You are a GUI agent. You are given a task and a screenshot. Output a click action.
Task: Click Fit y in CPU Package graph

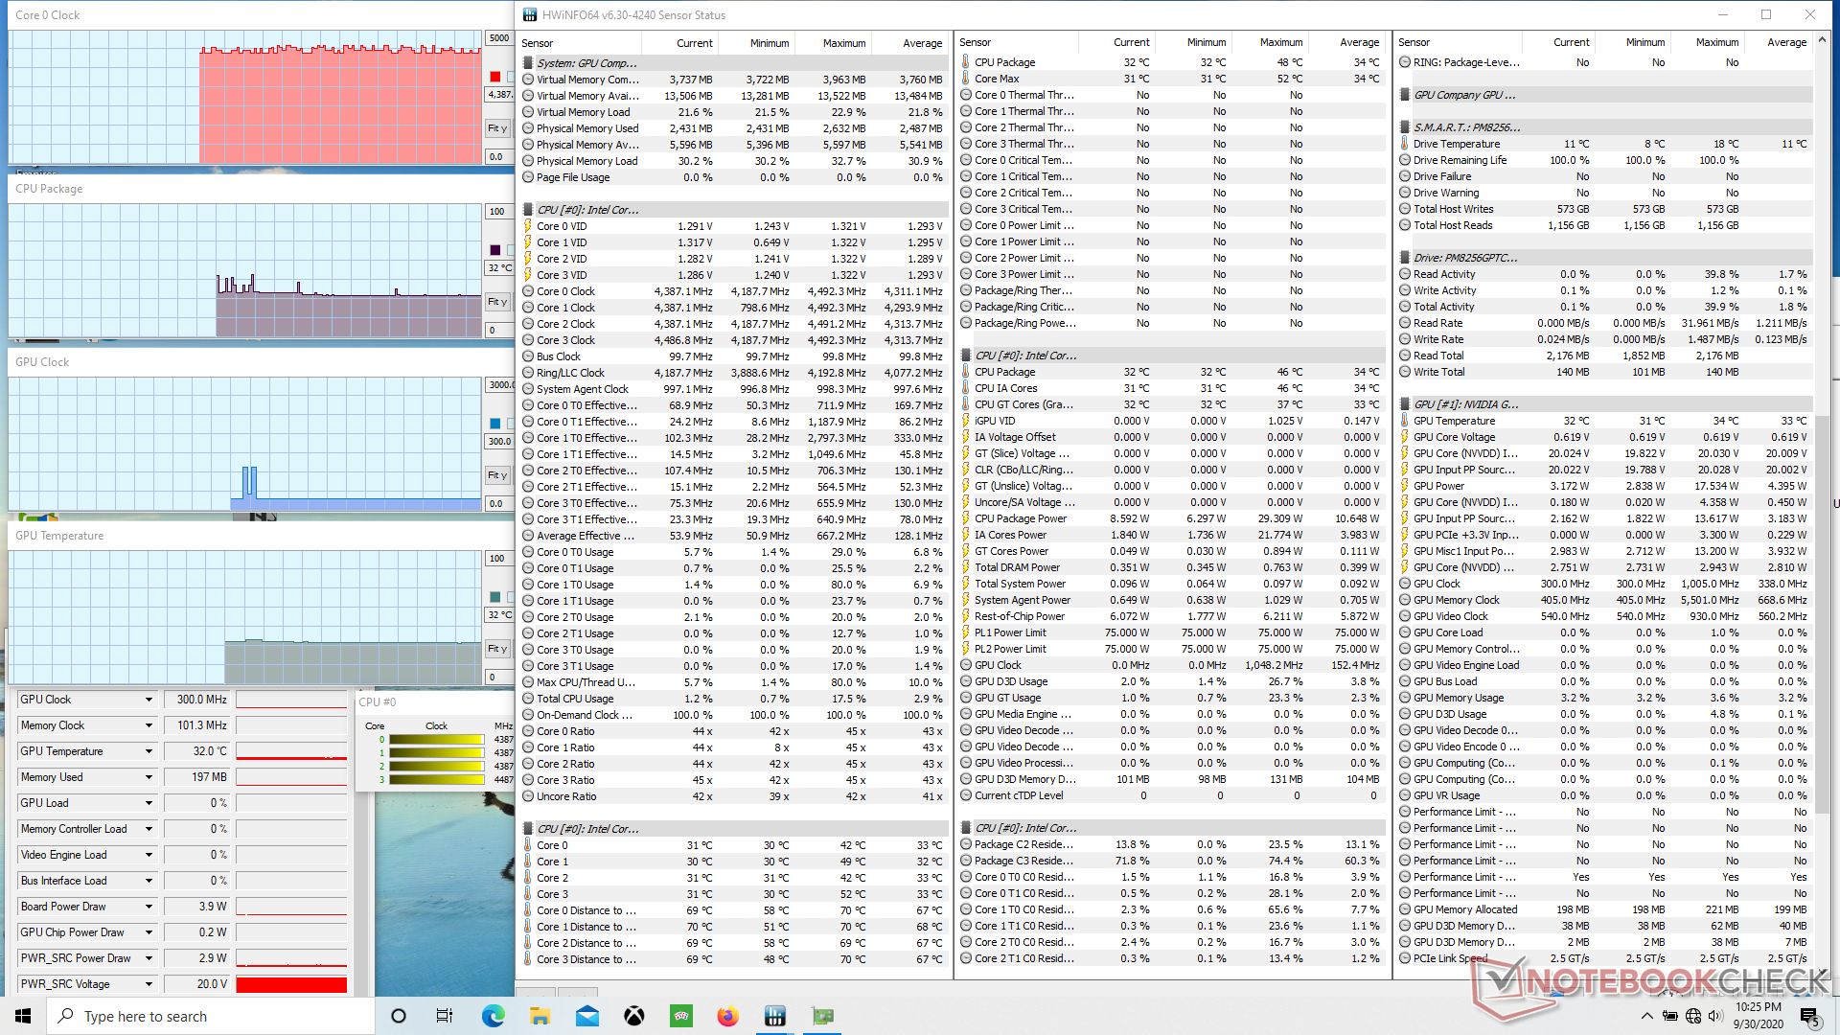(497, 302)
